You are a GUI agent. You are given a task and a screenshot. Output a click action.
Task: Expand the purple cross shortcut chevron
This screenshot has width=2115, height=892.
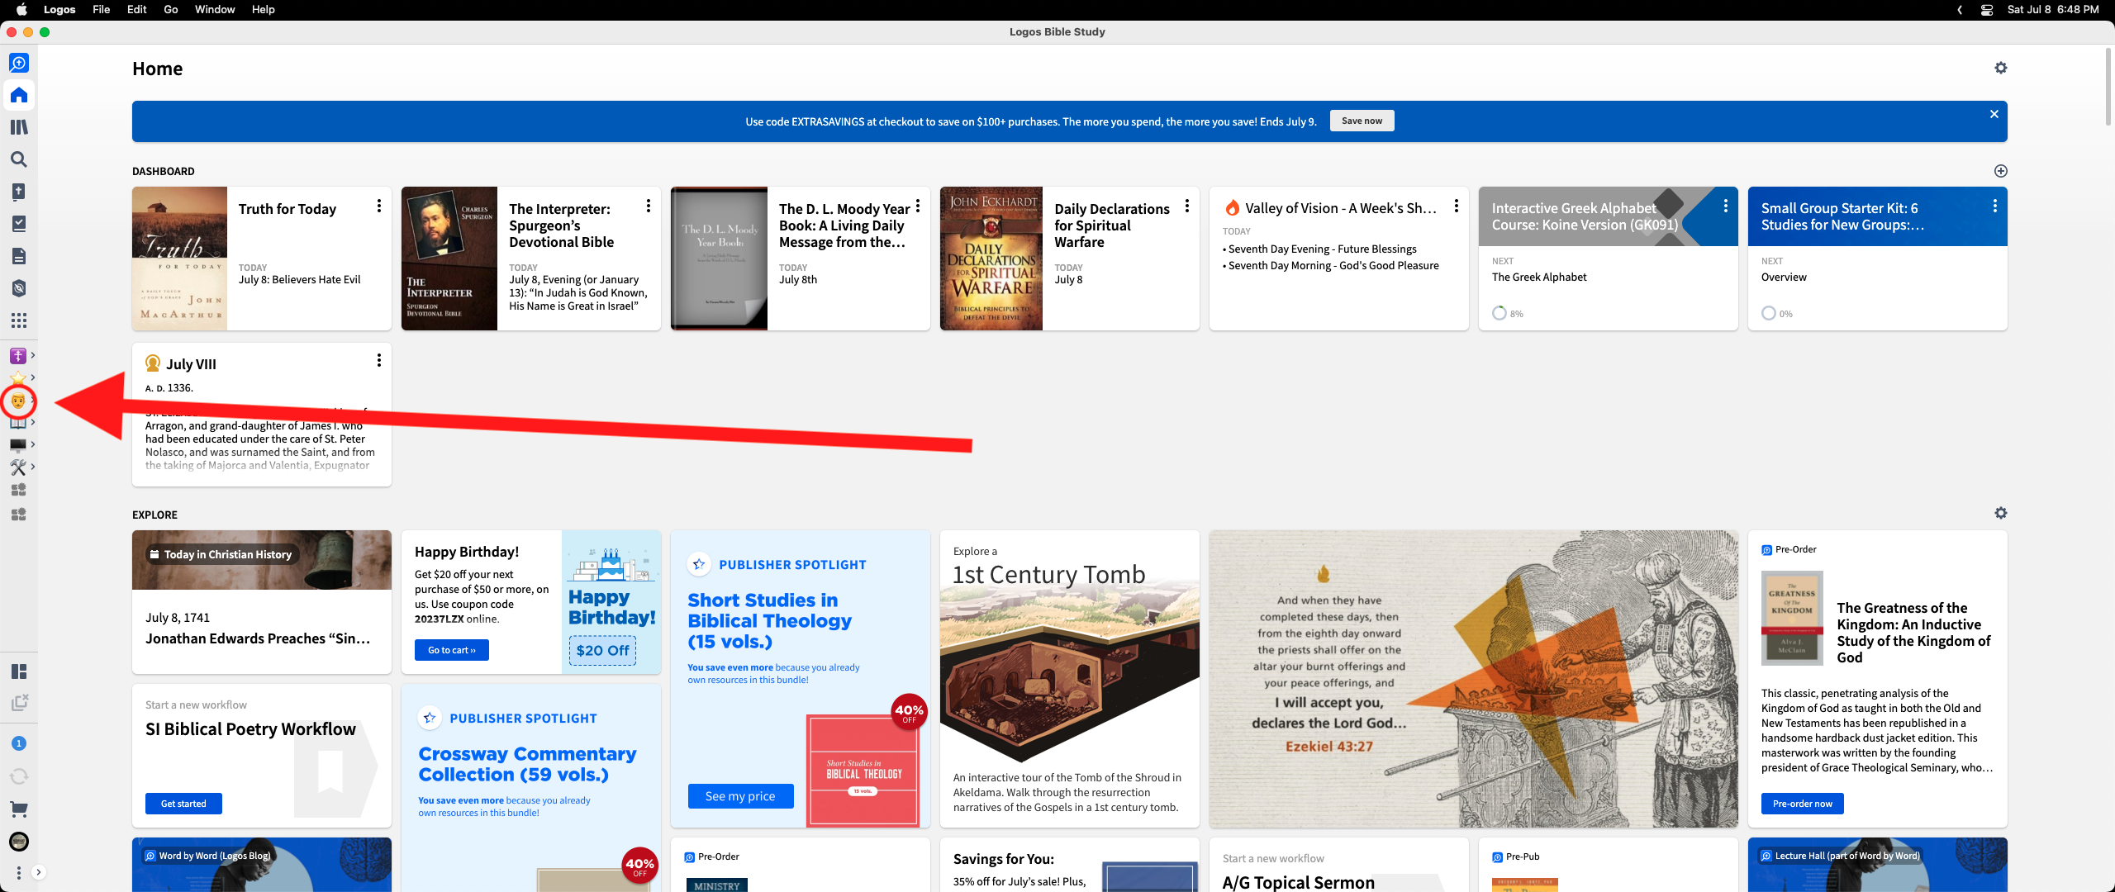coord(32,356)
